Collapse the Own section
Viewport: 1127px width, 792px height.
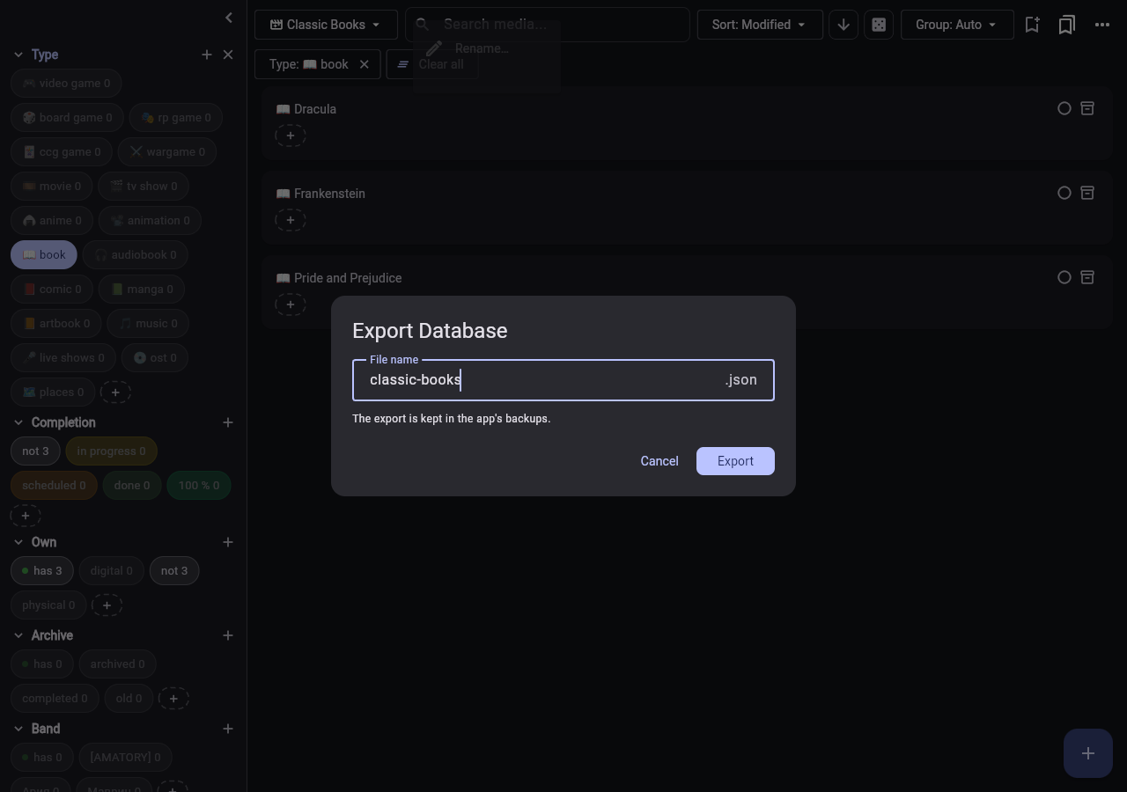pyautogui.click(x=18, y=542)
